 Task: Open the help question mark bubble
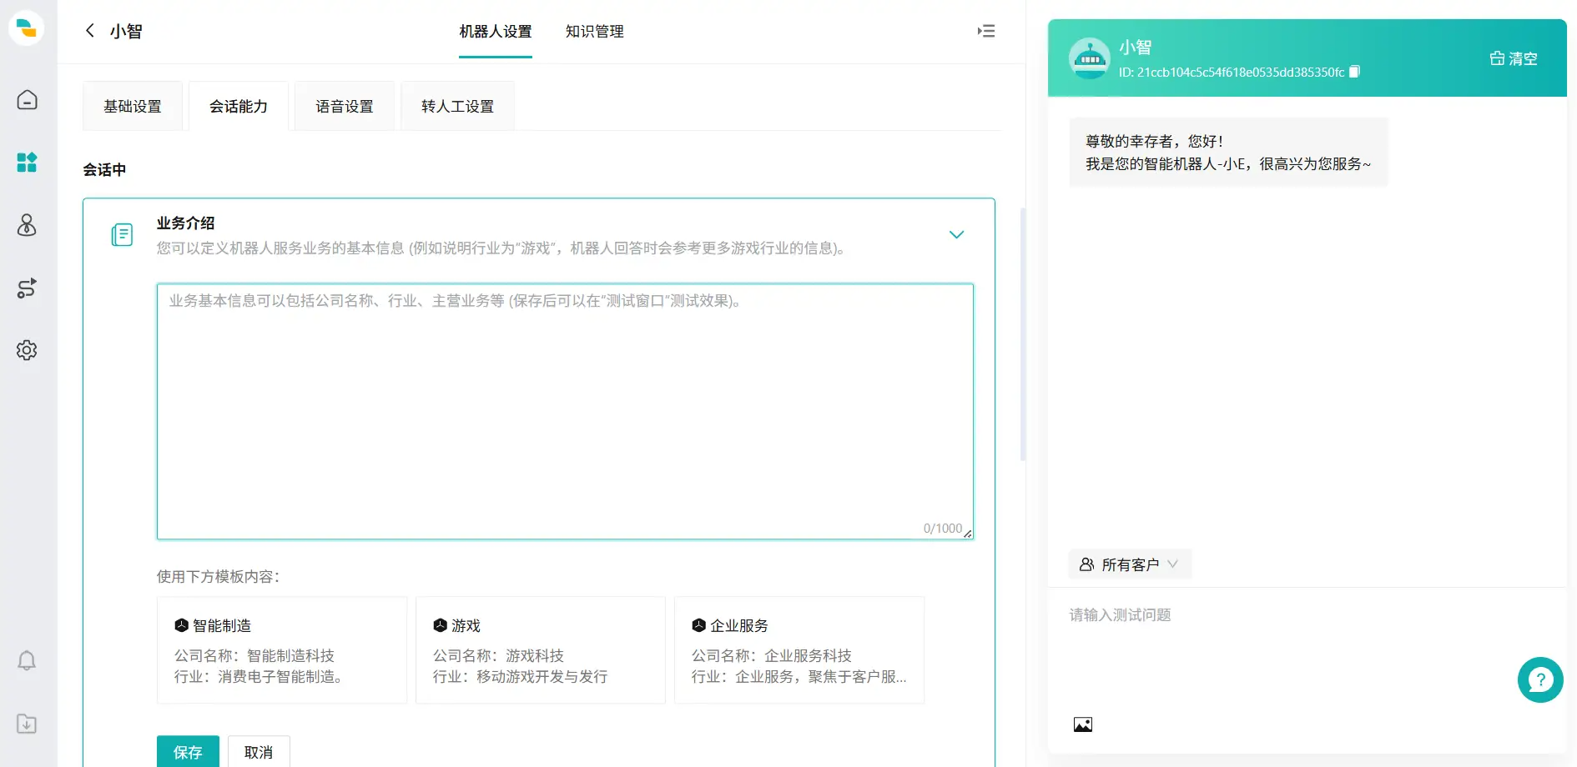(1540, 680)
